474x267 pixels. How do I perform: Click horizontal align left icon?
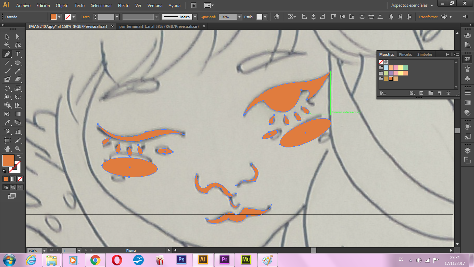[304, 17]
